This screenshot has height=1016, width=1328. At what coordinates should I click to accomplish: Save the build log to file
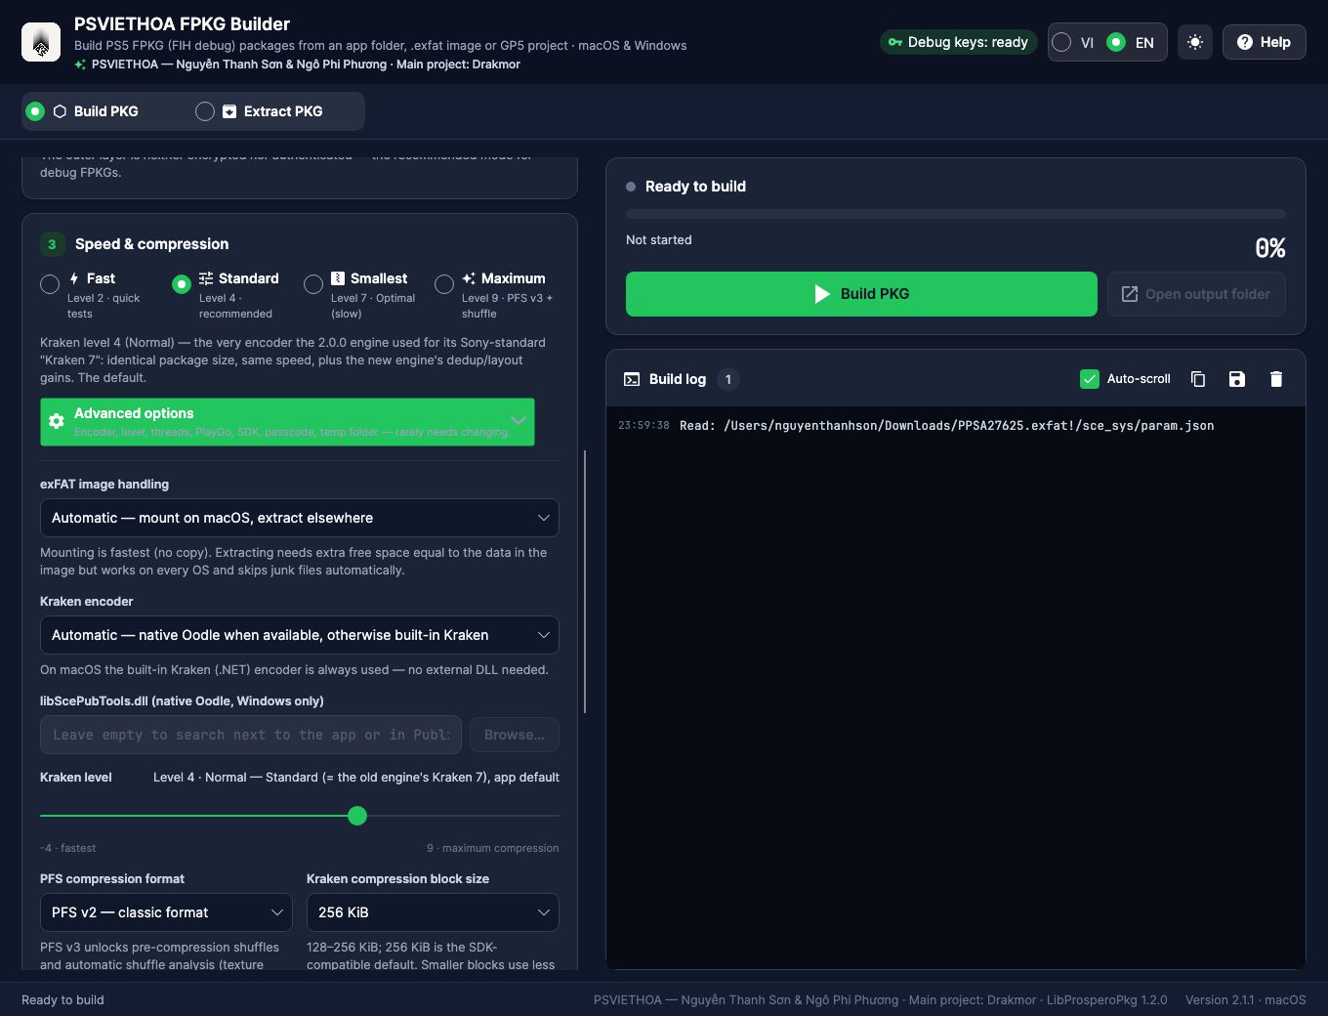tap(1237, 379)
